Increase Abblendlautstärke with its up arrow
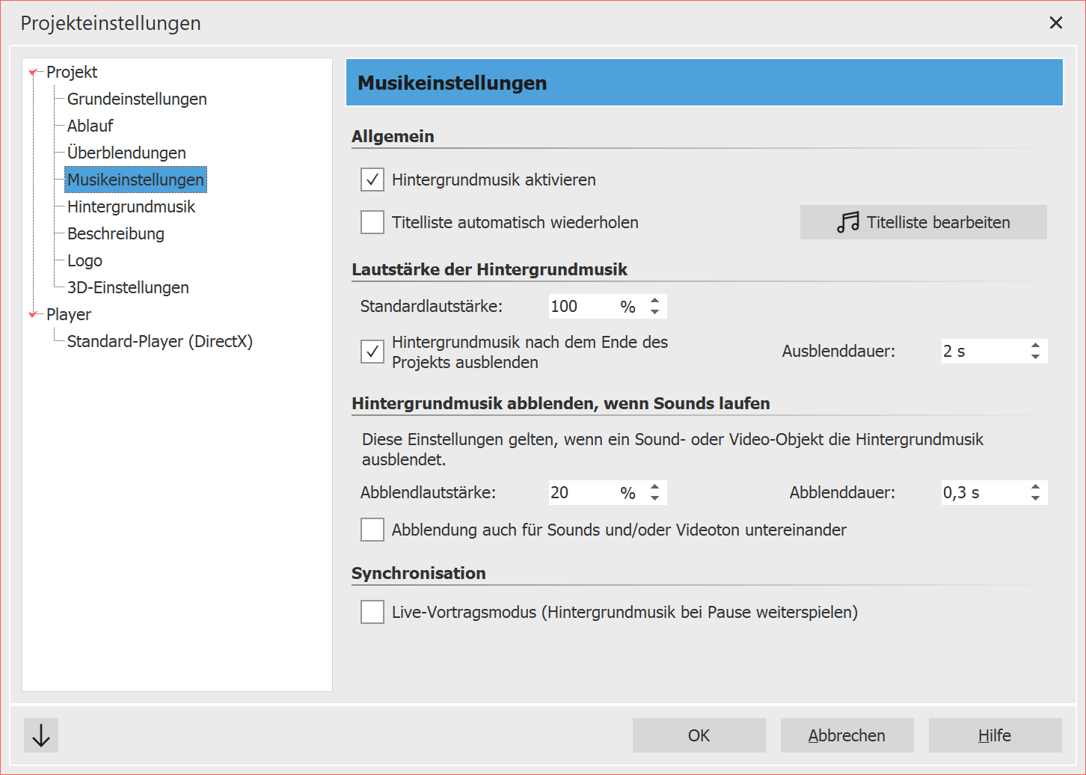The image size is (1086, 775). [654, 486]
